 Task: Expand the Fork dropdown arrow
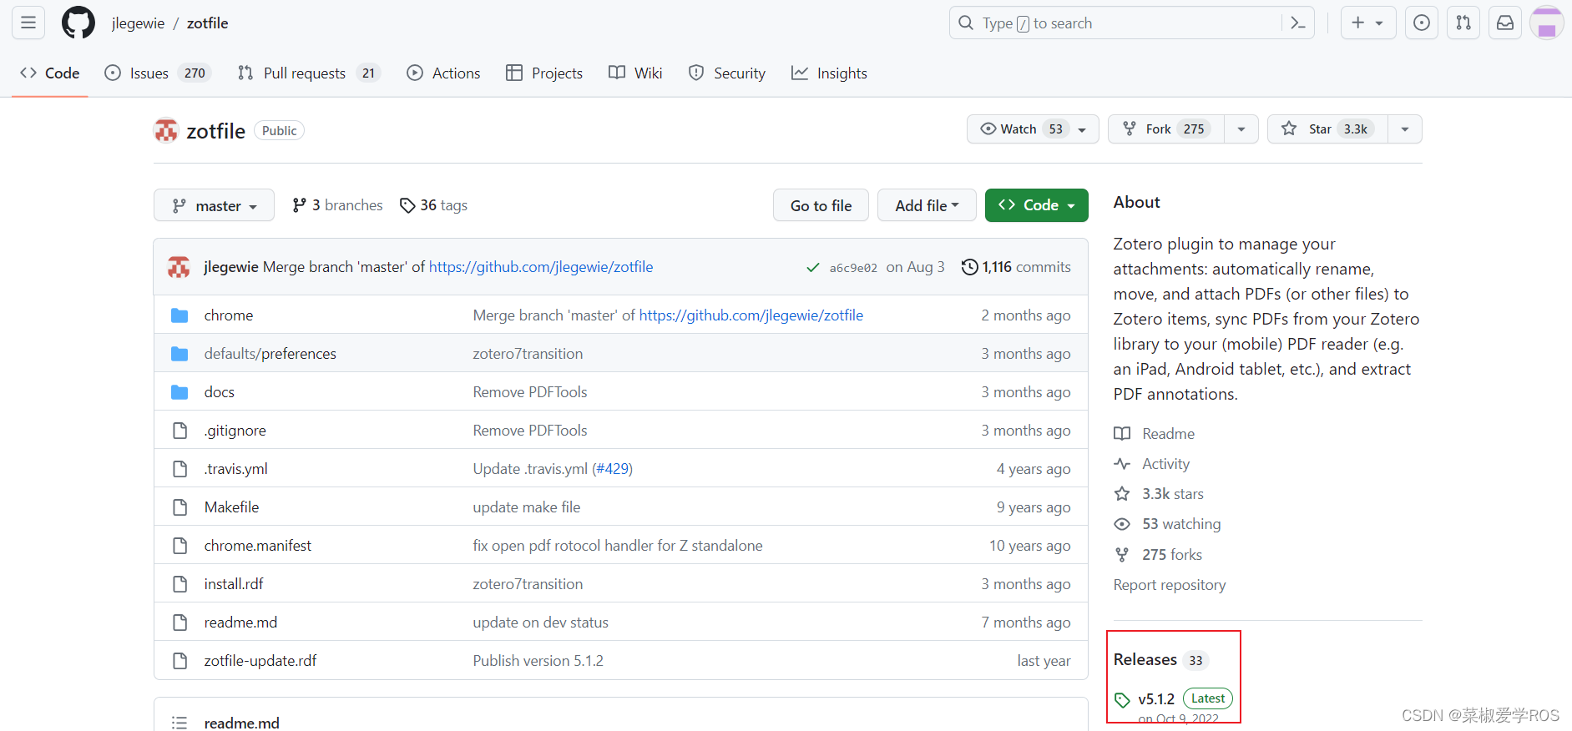[1241, 129]
